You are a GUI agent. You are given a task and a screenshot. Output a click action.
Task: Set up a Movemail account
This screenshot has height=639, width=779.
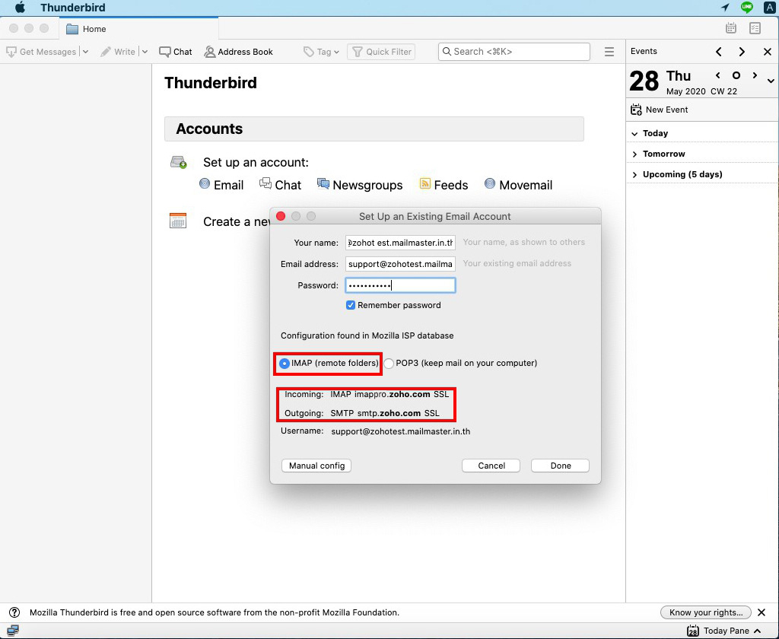point(518,185)
